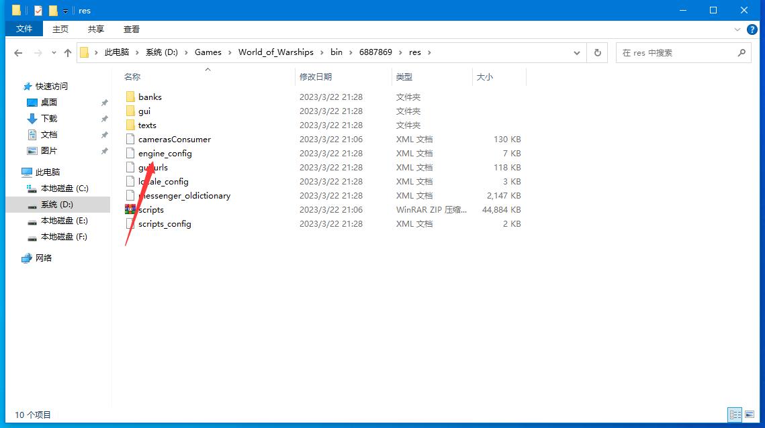Open the Help question mark icon
The image size is (765, 428).
[752, 30]
